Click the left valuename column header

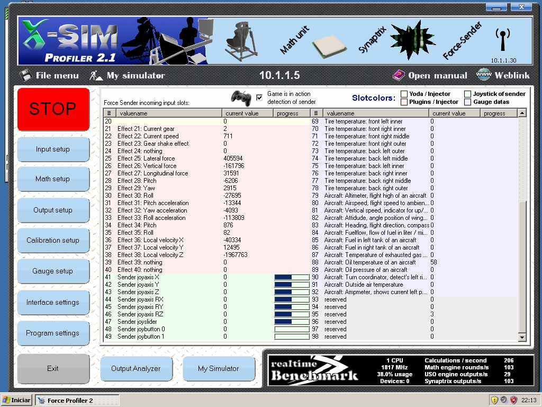[x=169, y=113]
